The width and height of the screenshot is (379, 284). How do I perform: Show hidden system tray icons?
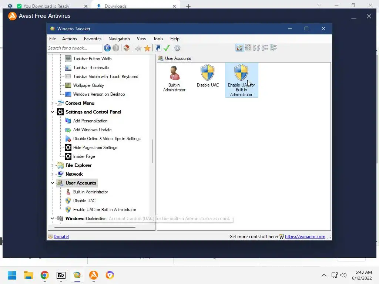click(x=324, y=275)
